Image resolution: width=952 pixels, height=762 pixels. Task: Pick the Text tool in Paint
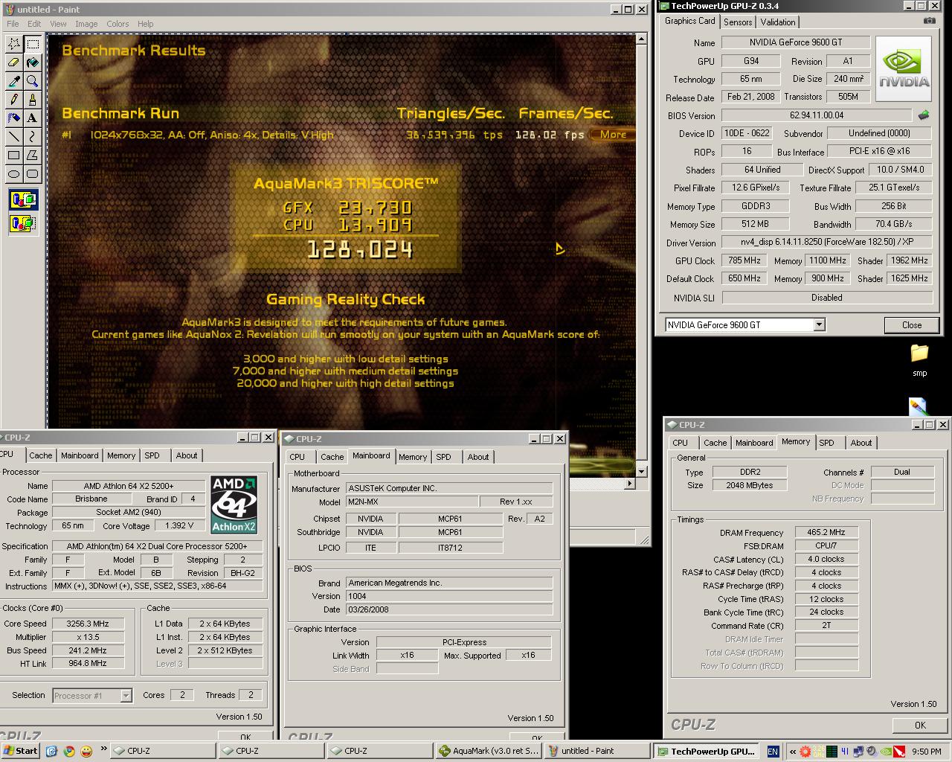(33, 118)
